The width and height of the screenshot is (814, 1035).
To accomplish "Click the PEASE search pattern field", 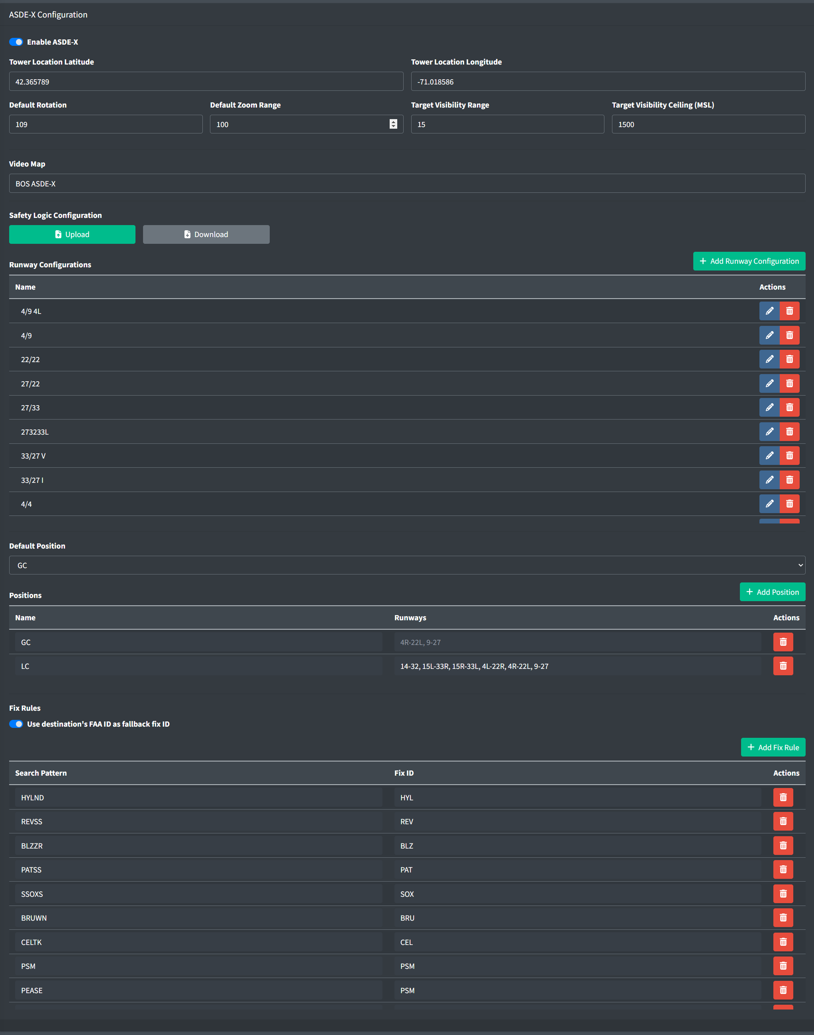I will (x=199, y=990).
